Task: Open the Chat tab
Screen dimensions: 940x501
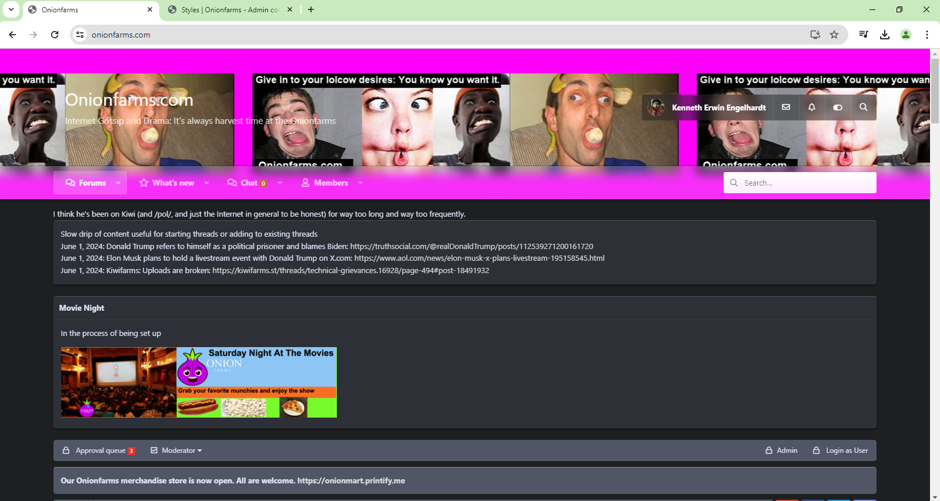Action: [247, 183]
